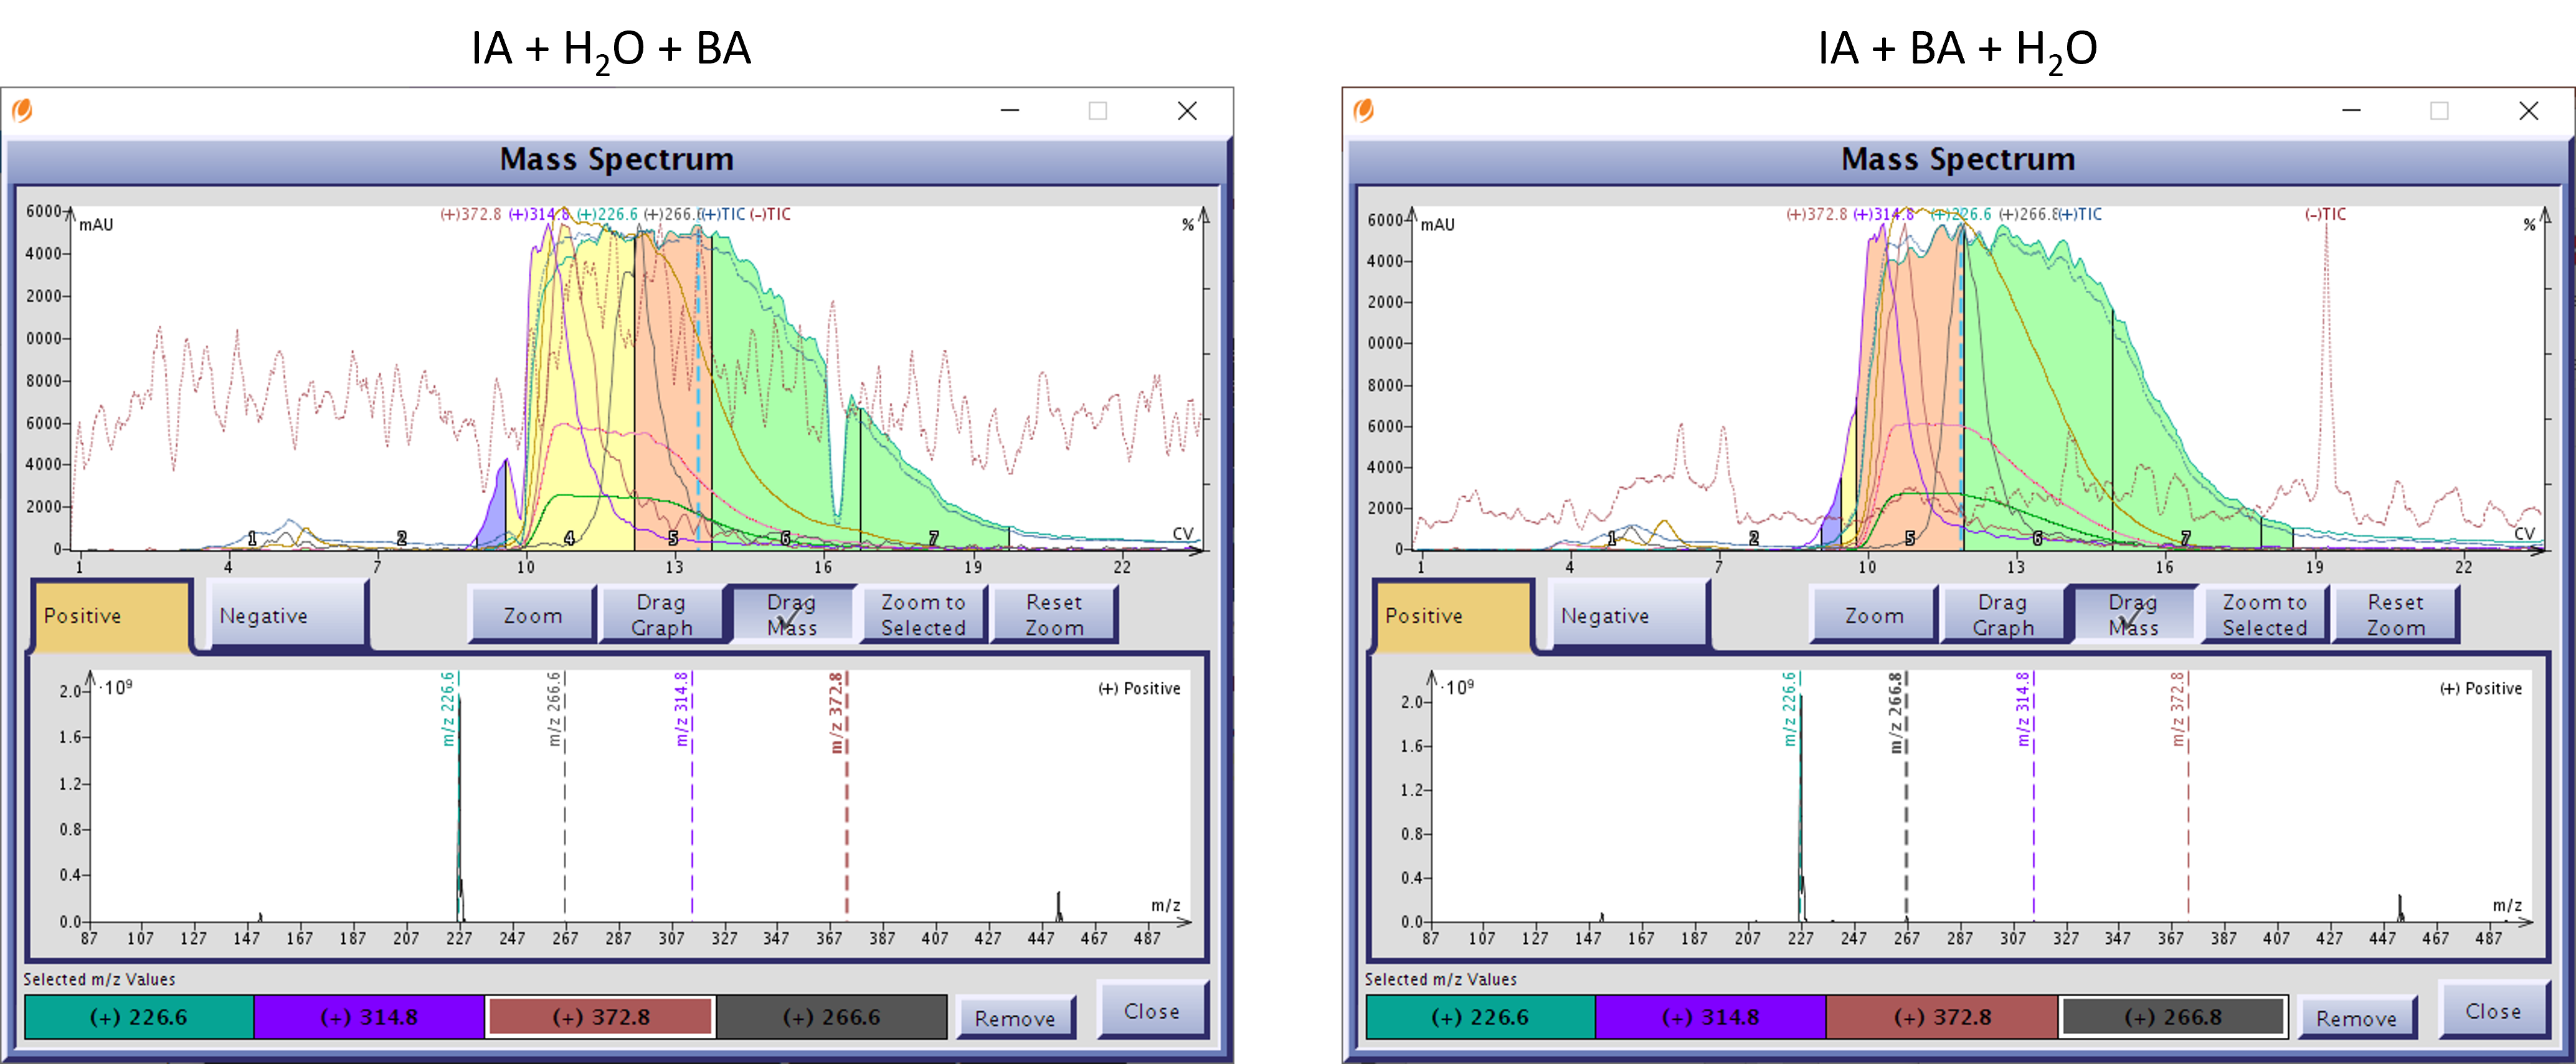Select (+) 314.8 swatch in left window

pyautogui.click(x=369, y=1017)
